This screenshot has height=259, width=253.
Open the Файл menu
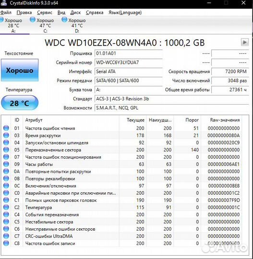[6, 12]
